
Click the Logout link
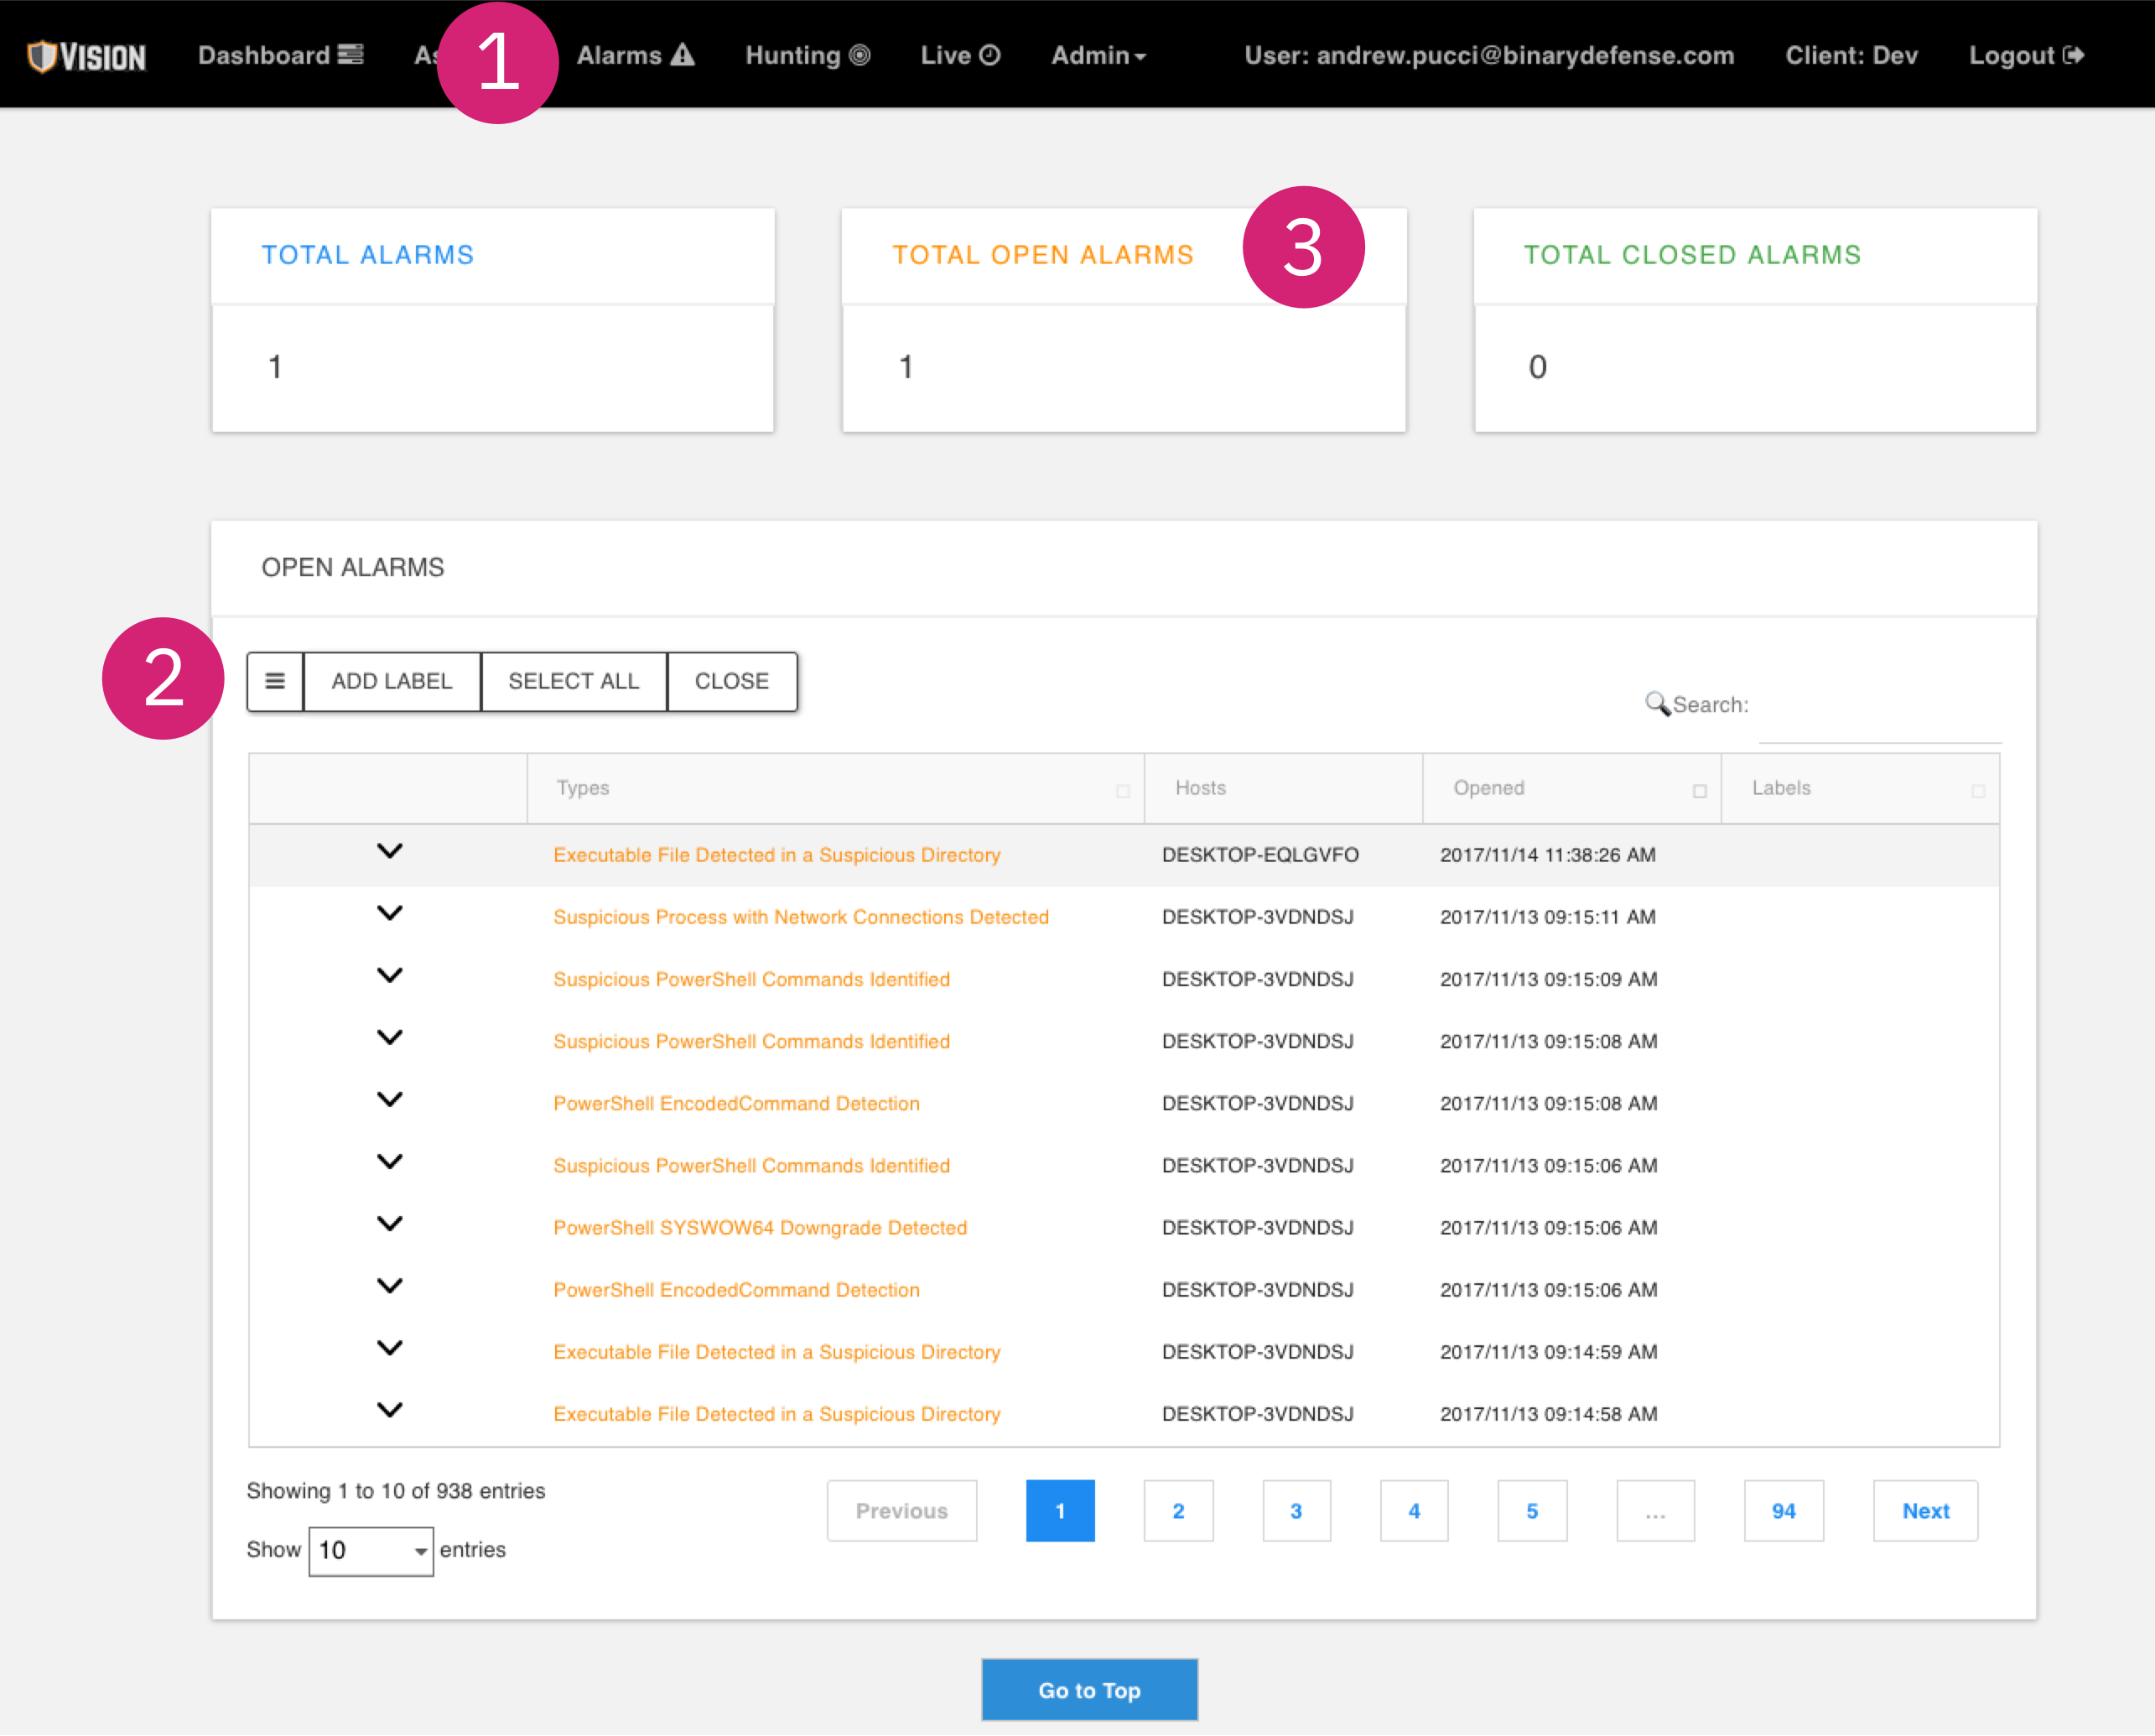coord(2026,55)
